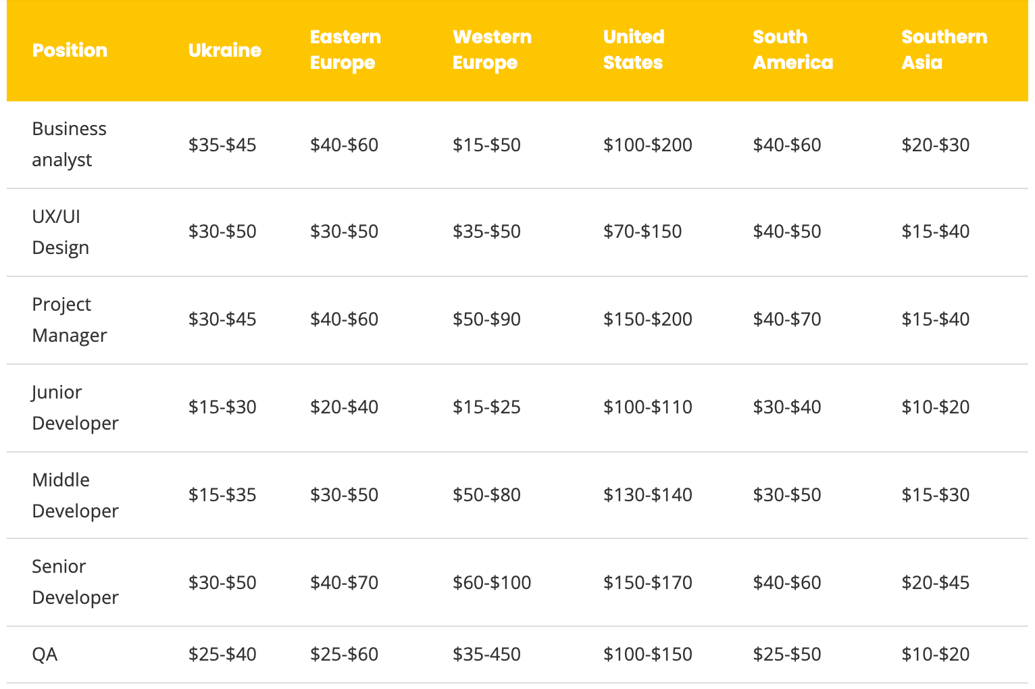This screenshot has width=1035, height=689.
Task: Click the $100-$200 United States business analyst rate
Action: point(647,145)
